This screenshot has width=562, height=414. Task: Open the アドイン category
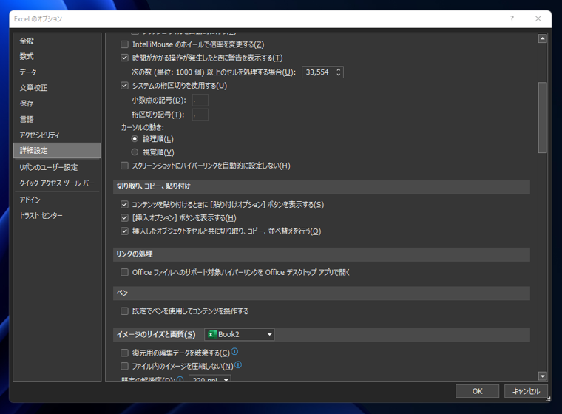[x=57, y=200]
